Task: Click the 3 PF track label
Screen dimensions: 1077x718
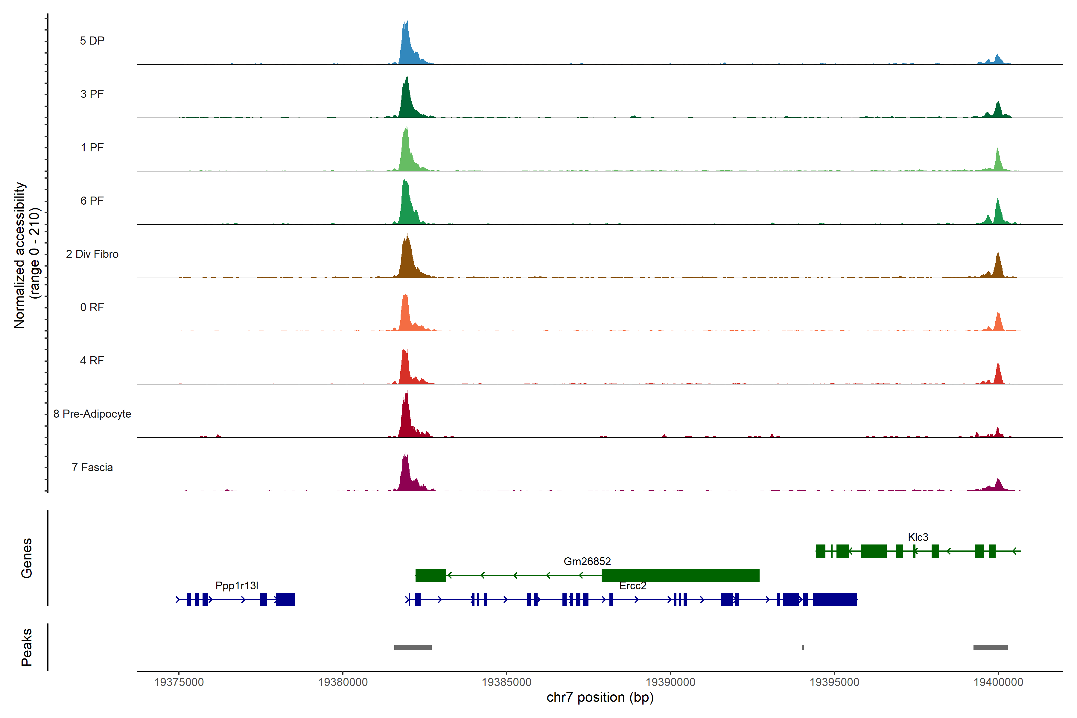Action: 92,94
